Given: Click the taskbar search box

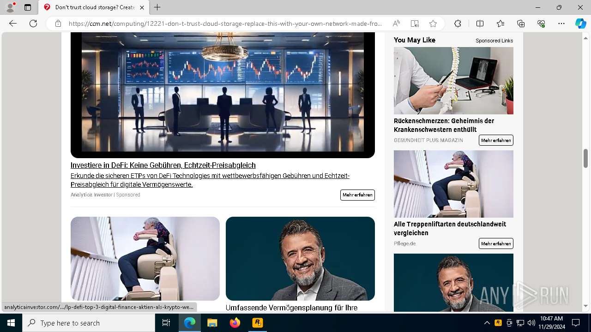Looking at the screenshot, I should pos(89,323).
